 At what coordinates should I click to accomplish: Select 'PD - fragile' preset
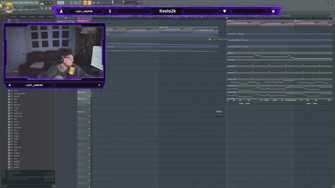pos(15,136)
